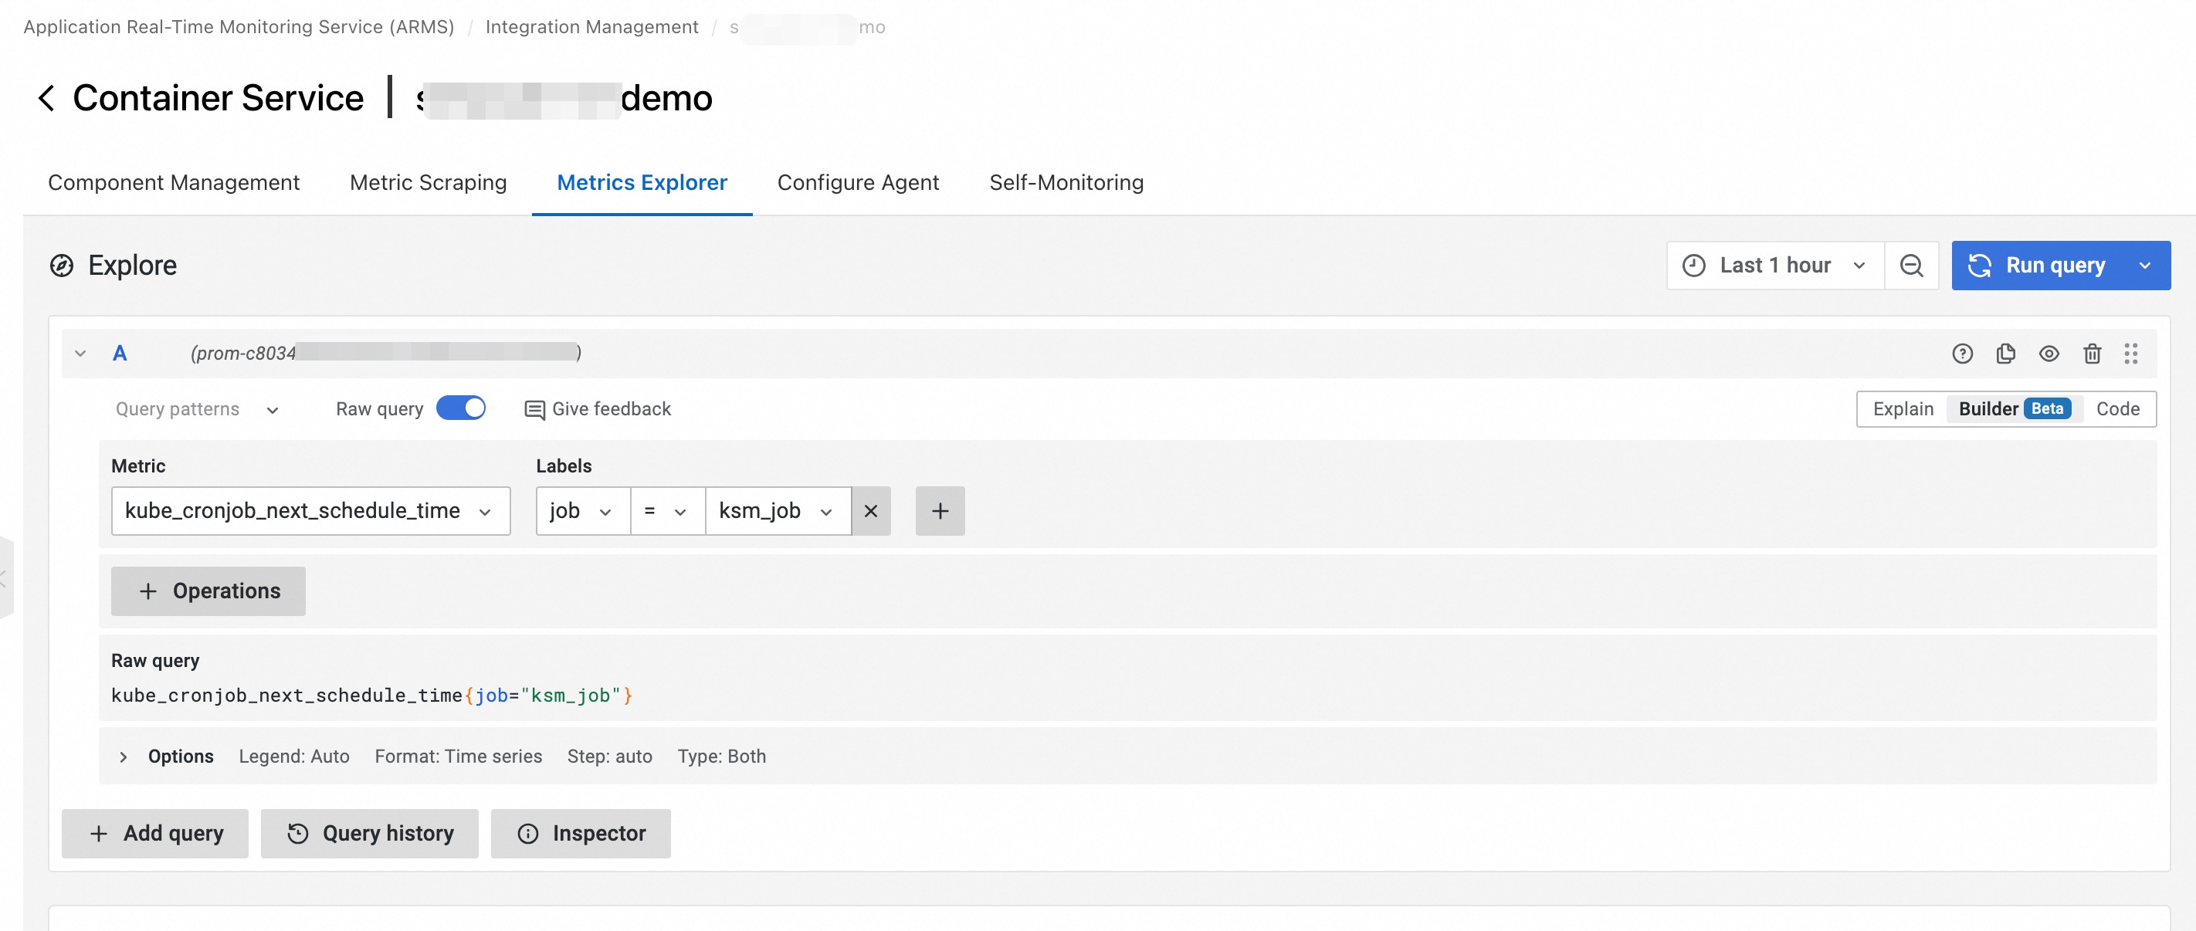Click the back arrow beside Container Service
This screenshot has width=2196, height=931.
point(46,98)
